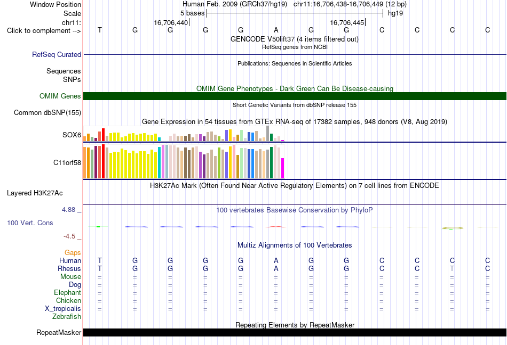Click the OMIM Gene Phenotypes track title
The width and height of the screenshot is (507, 345).
(295, 89)
